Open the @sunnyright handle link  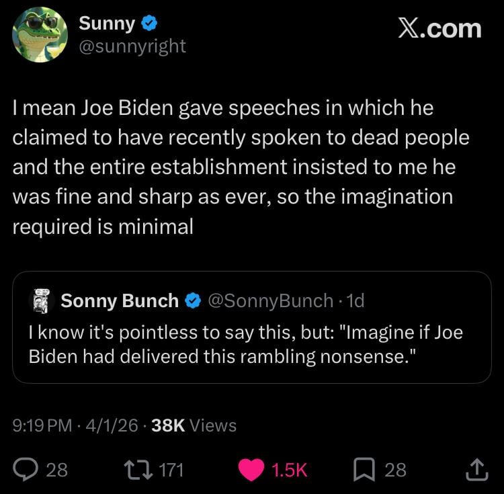132,46
